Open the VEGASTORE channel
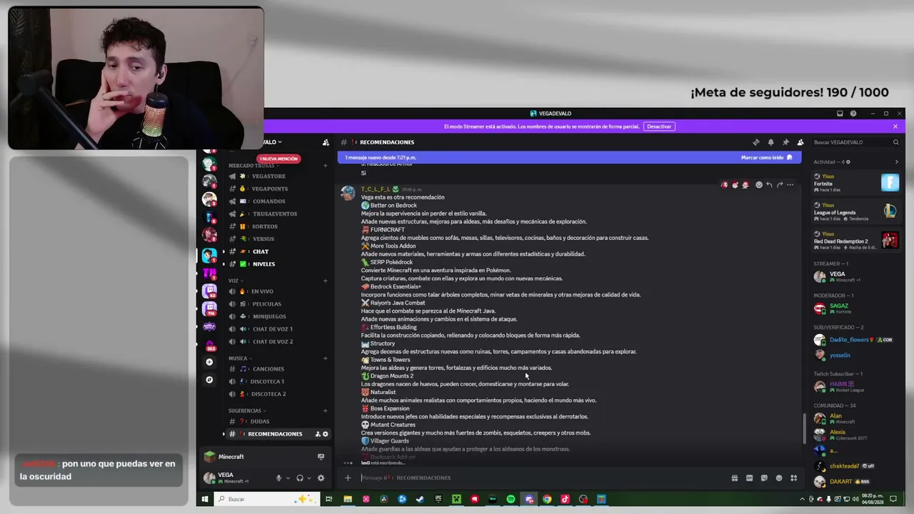 click(x=276, y=176)
